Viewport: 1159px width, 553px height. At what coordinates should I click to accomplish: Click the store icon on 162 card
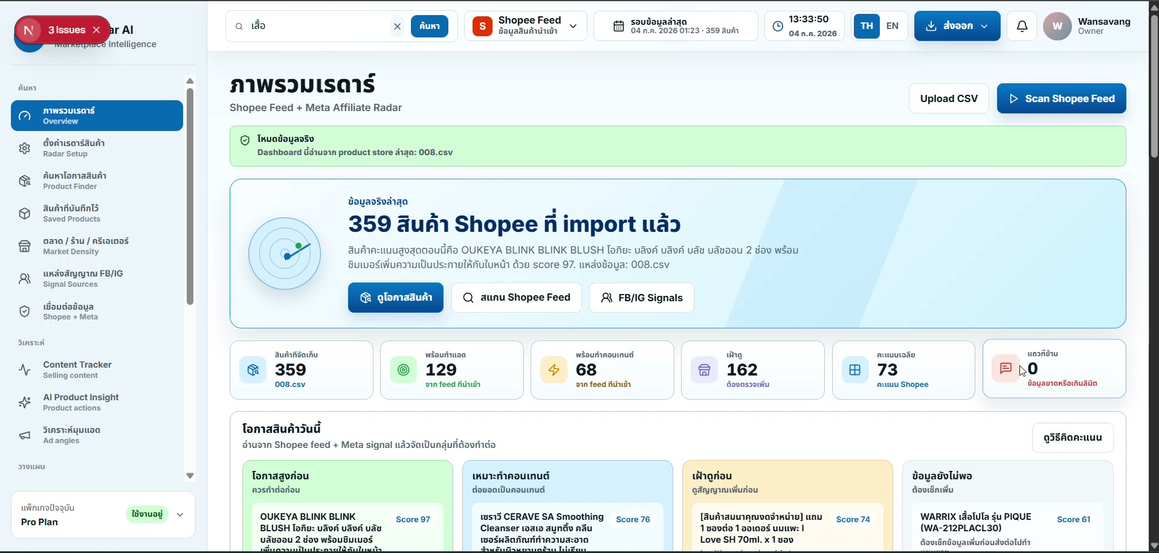pyautogui.click(x=705, y=370)
